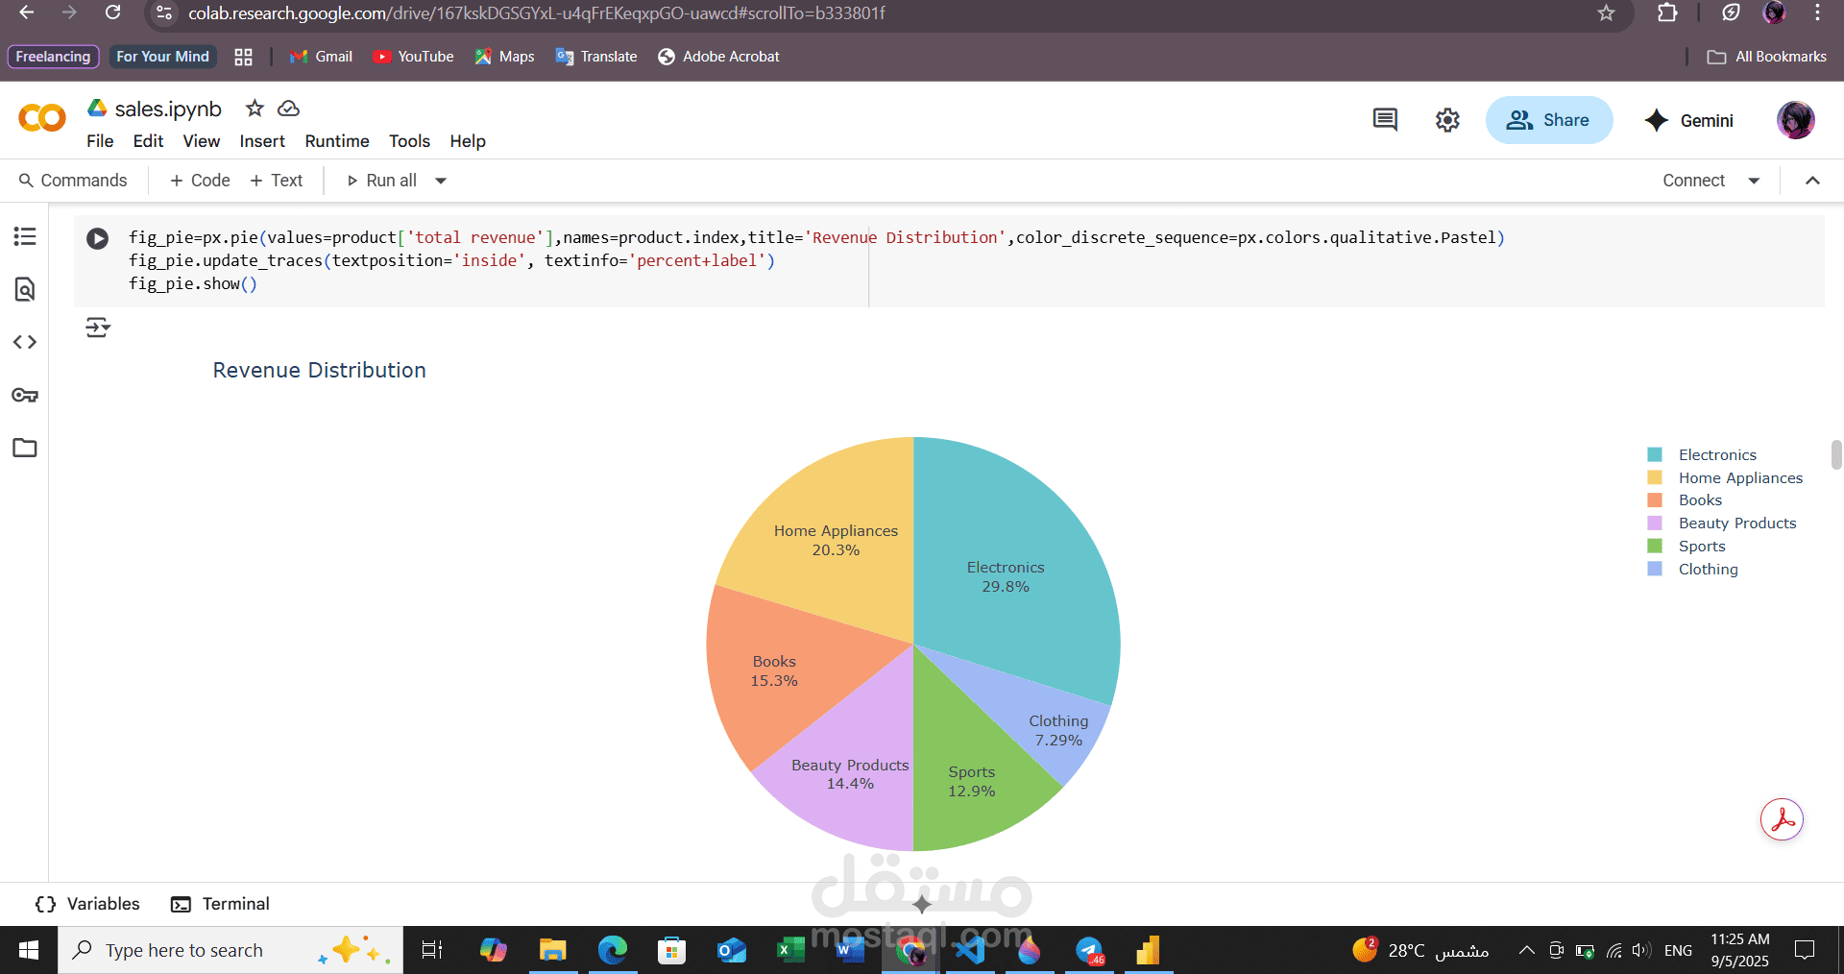1844x974 pixels.
Task: Click the Share button
Action: click(1549, 120)
